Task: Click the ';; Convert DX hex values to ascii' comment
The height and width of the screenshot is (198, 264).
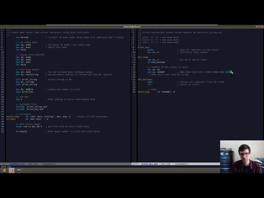Action: click(x=168, y=67)
